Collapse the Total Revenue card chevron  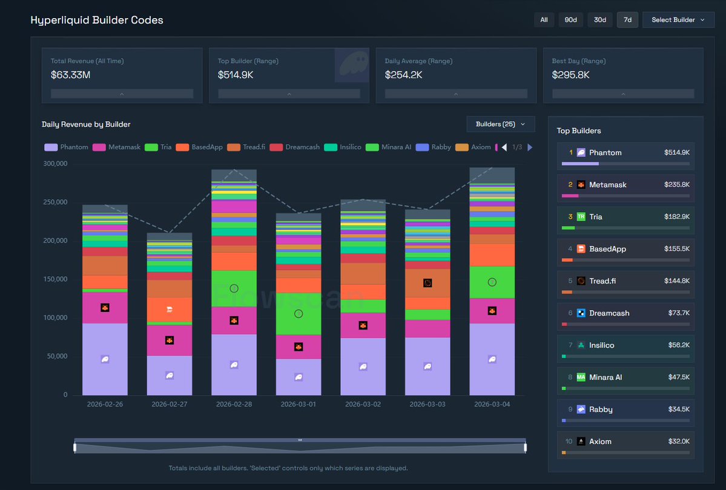point(122,94)
